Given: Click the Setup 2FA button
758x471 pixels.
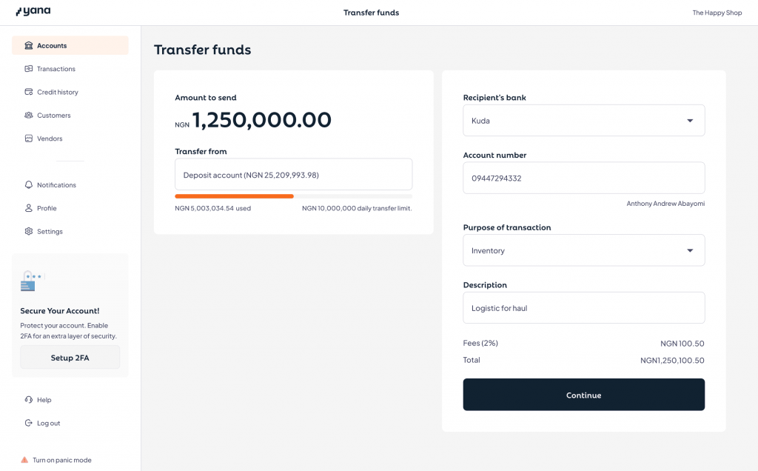Looking at the screenshot, I should tap(70, 358).
